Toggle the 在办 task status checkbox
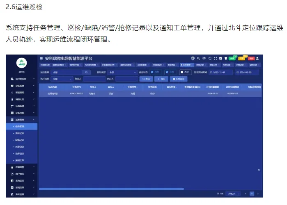The height and width of the screenshot is (205, 287). tap(167, 72)
